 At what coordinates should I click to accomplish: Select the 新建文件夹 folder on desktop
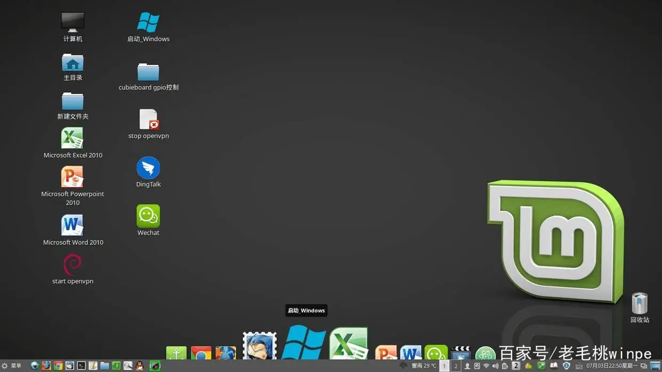[x=72, y=106]
